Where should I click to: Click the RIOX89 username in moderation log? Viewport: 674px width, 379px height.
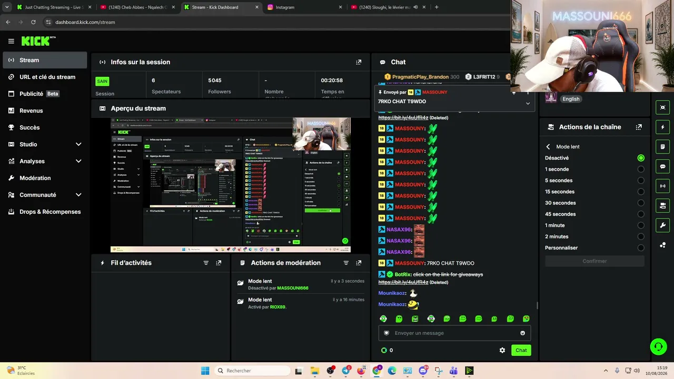pyautogui.click(x=277, y=307)
